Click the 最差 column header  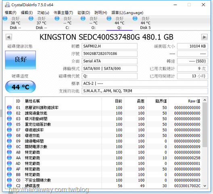click(135, 101)
